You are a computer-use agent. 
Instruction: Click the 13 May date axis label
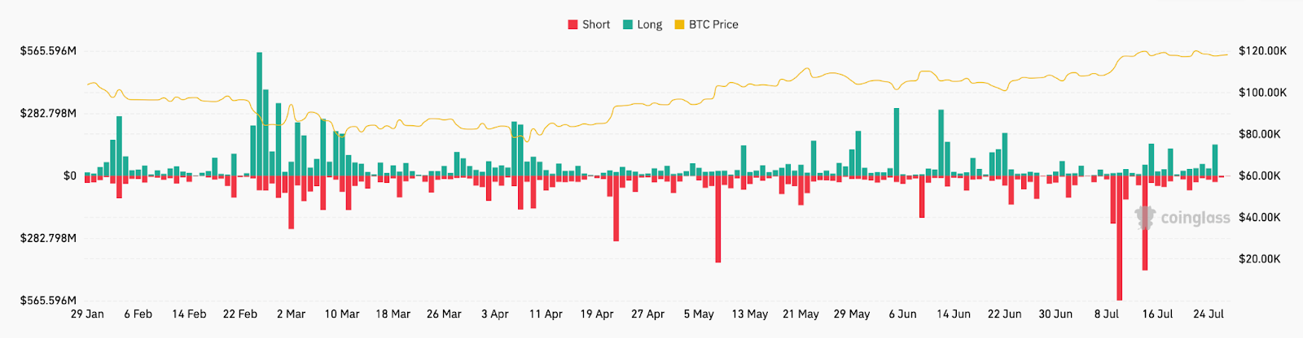(x=749, y=314)
